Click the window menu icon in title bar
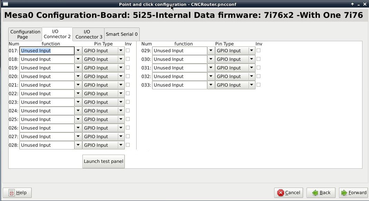 [x=5, y=4]
